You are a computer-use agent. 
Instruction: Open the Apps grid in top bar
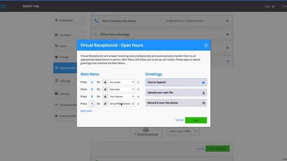coord(270,6)
